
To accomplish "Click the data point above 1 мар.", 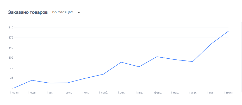I will click(175, 59).
